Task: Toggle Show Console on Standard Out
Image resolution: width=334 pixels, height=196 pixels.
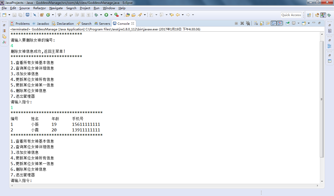Action: pos(274,23)
